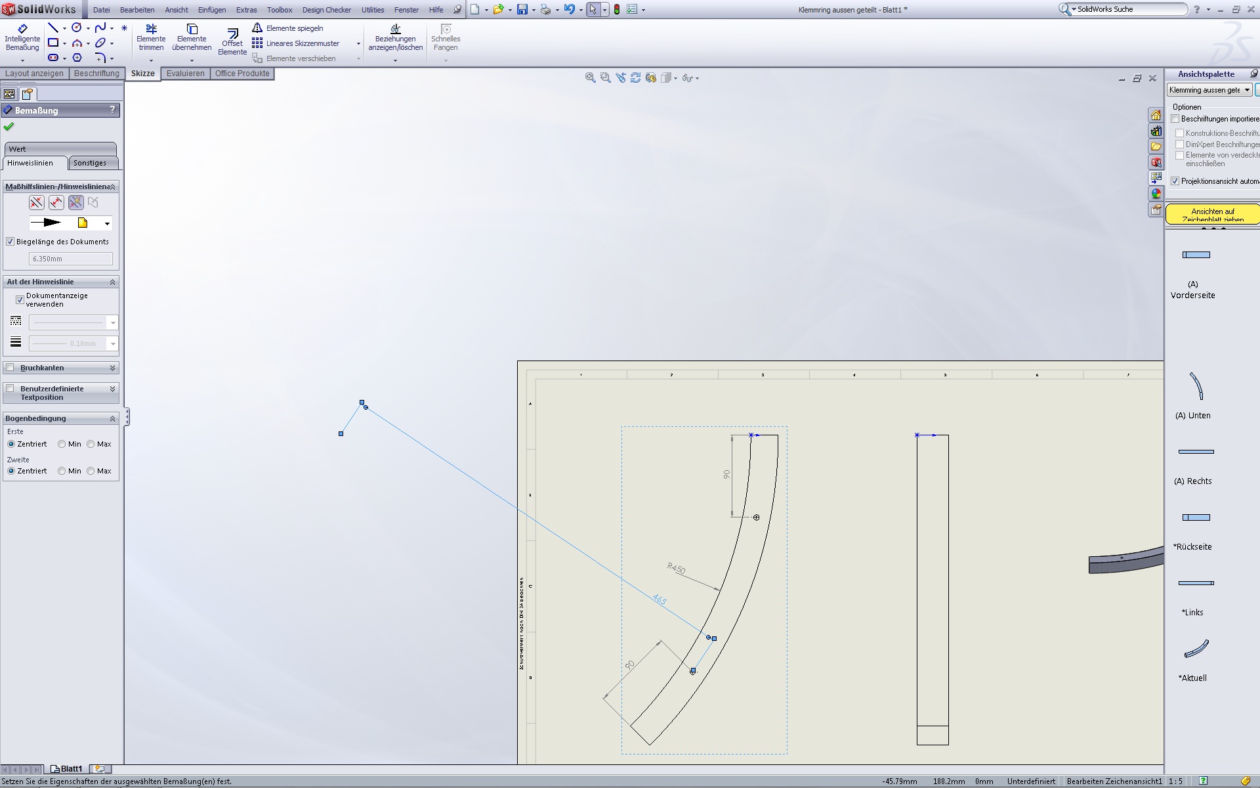Viewport: 1260px width, 788px height.
Task: Click Ansichten auf Zeichenblatt ziehen button
Action: pos(1212,215)
